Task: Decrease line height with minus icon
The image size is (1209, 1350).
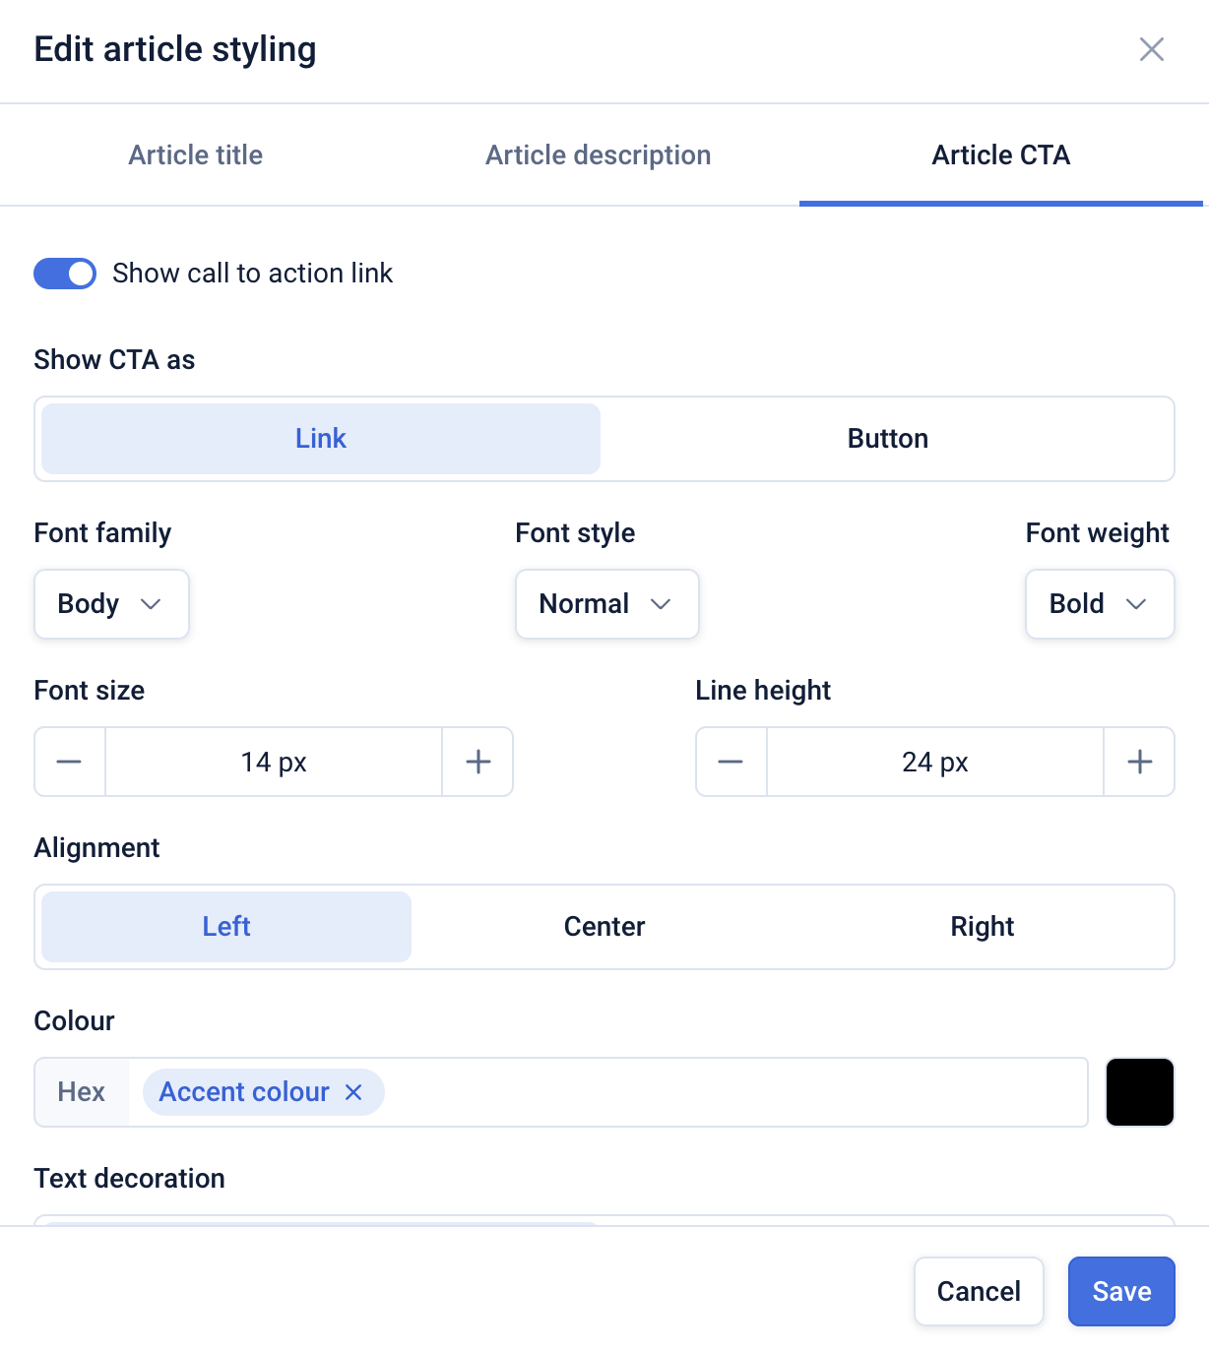Action: [731, 762]
